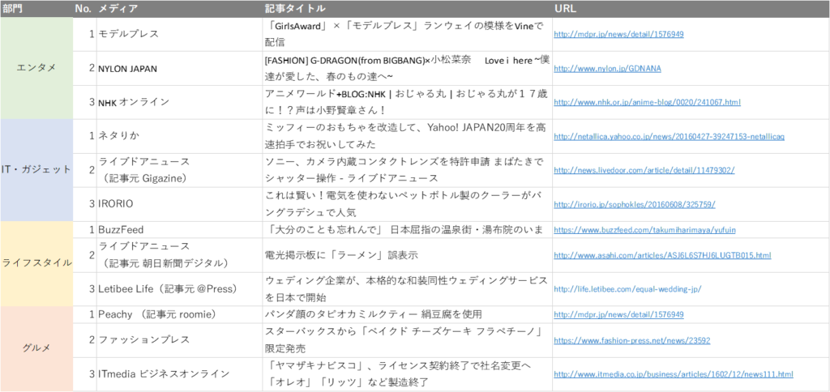Click the No. 3 cell beside IRORIO
The height and width of the screenshot is (392, 830).
tap(84, 204)
